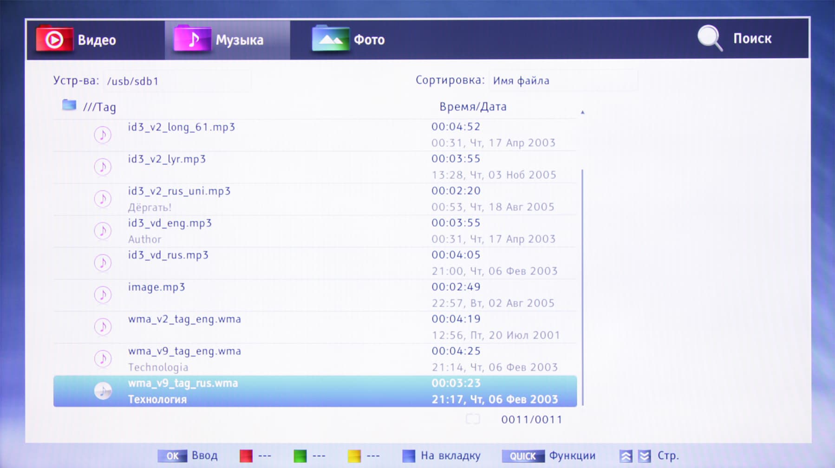835x468 pixels.
Task: Click the Поиск magnifying glass icon
Action: 710,38
